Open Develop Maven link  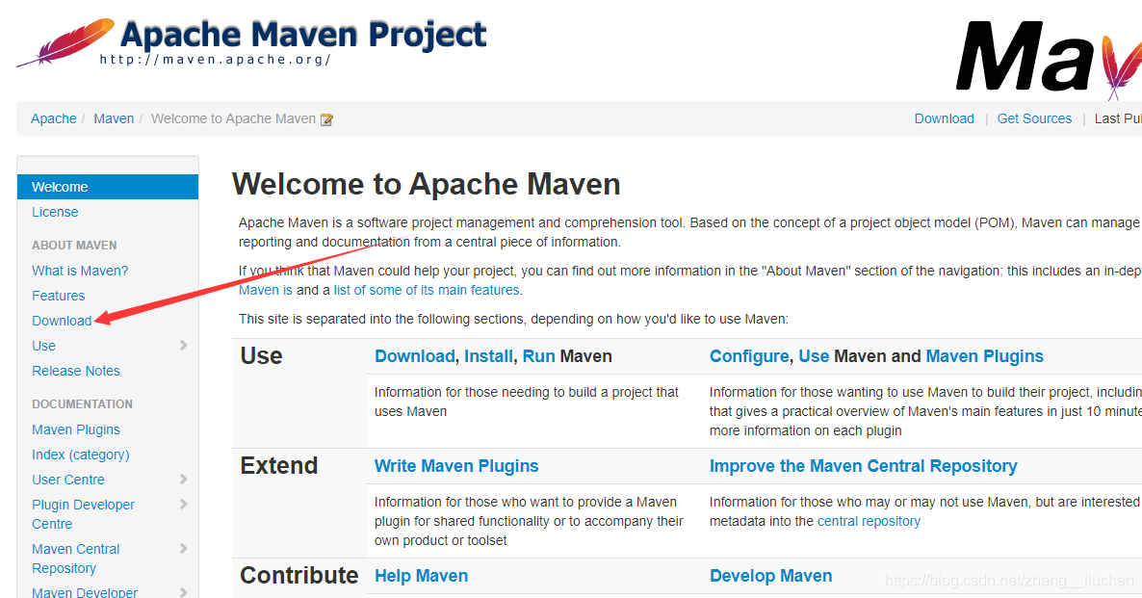pyautogui.click(x=770, y=576)
